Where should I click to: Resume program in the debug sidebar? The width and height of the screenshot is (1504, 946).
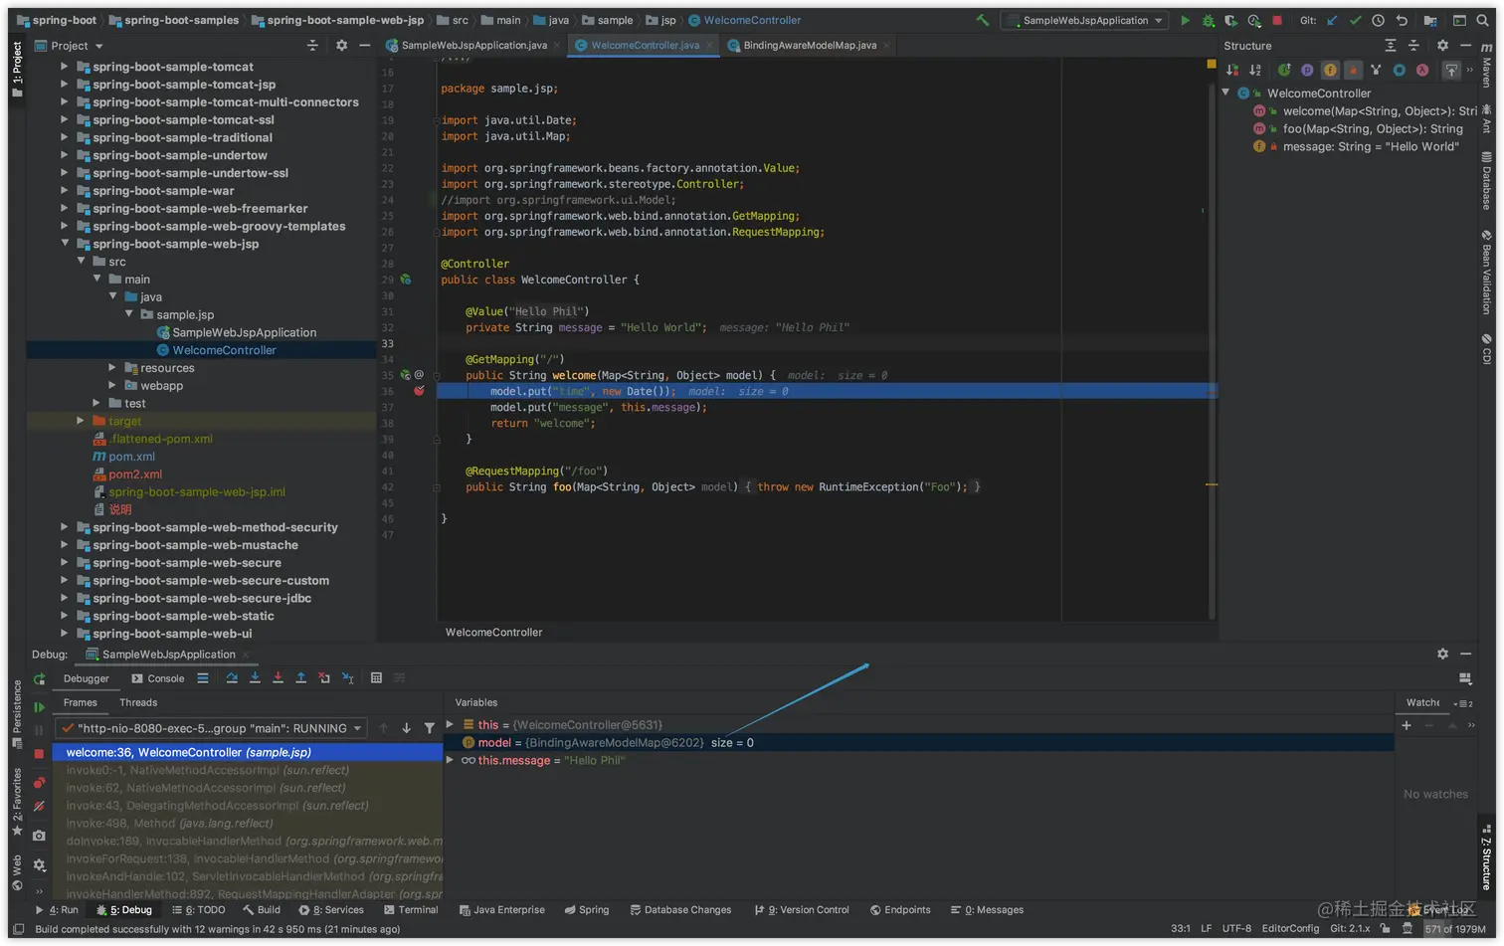39,707
